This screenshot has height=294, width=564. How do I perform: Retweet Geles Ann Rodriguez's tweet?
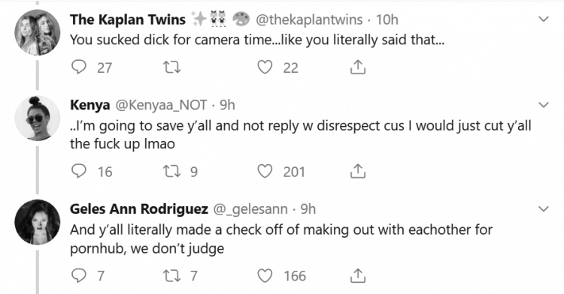[x=172, y=275]
